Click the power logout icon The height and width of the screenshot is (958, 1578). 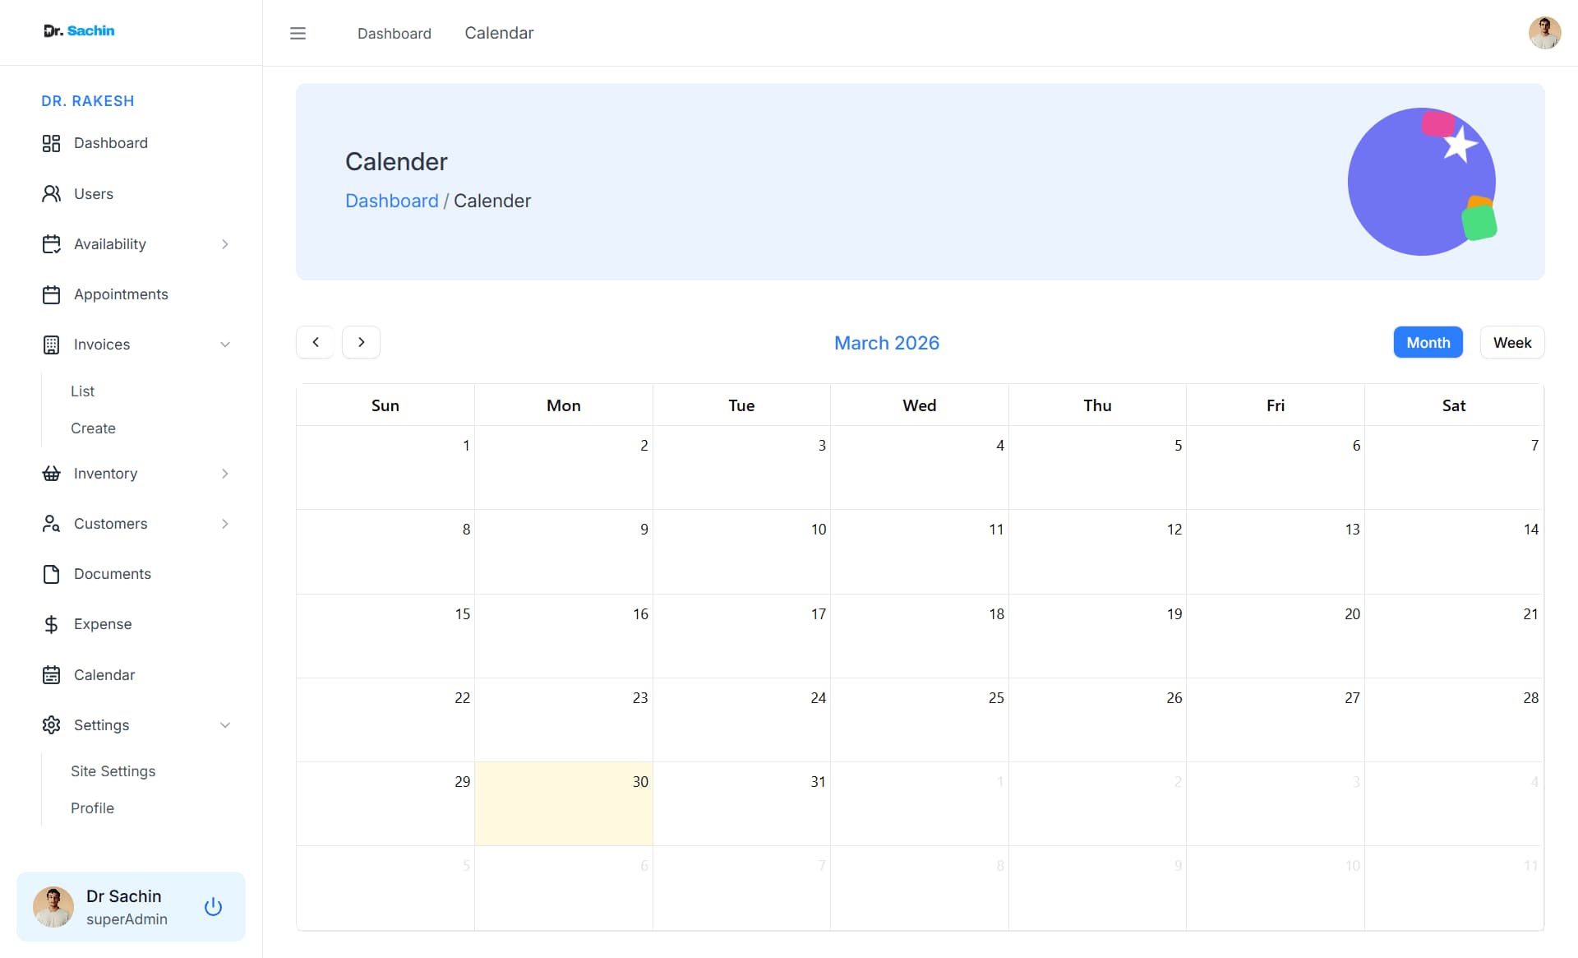(x=213, y=906)
